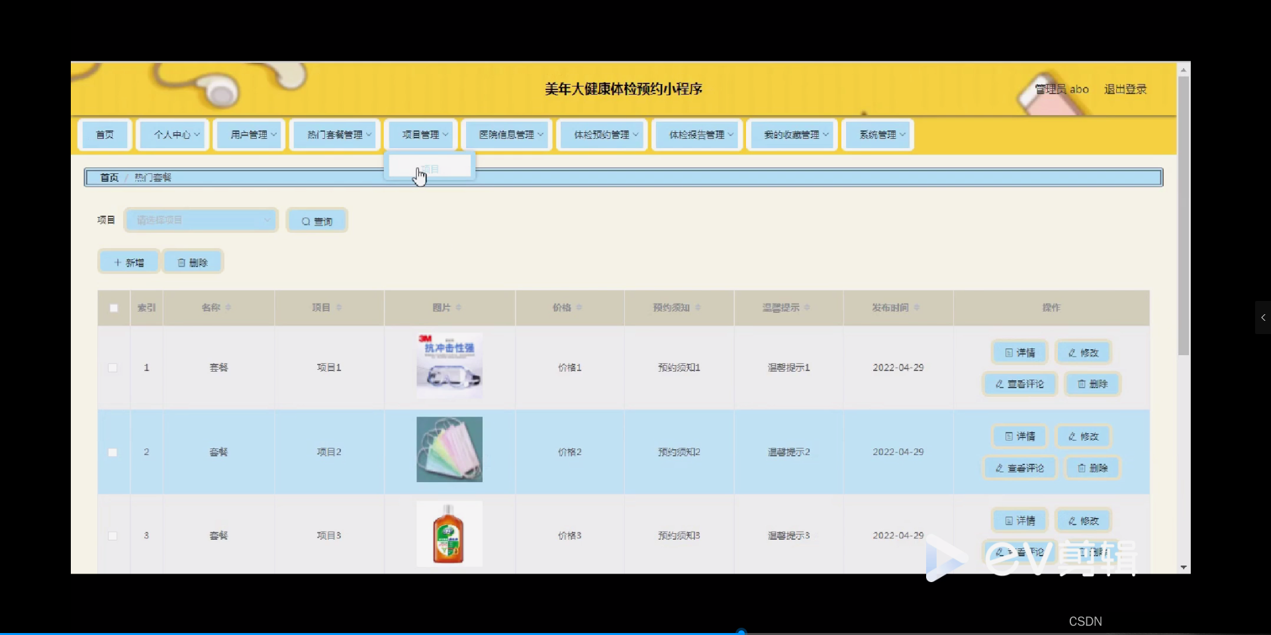Click the 退出登录 logout link

tap(1125, 89)
